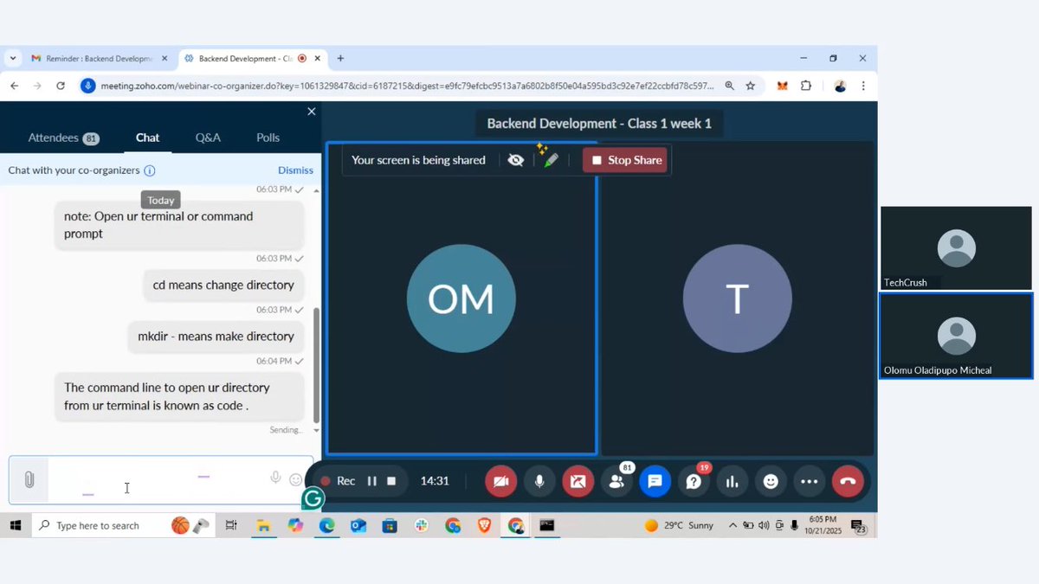Click the chat panel scrollbar
This screenshot has height=584, width=1039.
point(316,363)
